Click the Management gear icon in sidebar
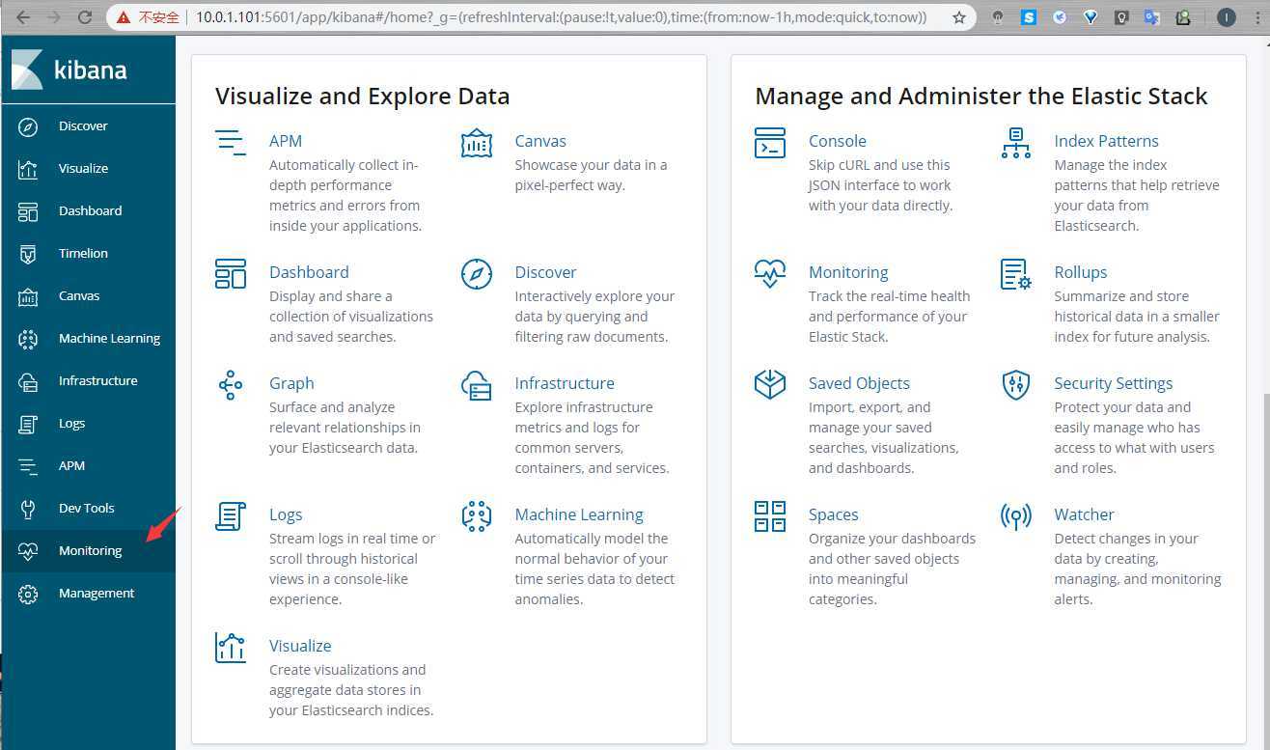The image size is (1270, 750). point(28,594)
